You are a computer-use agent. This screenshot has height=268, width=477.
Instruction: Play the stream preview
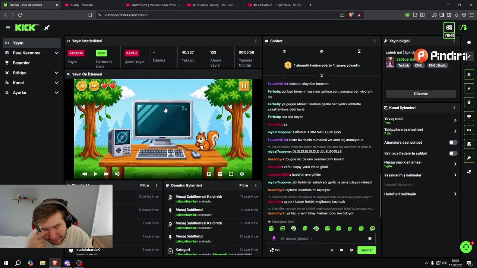coord(95,174)
